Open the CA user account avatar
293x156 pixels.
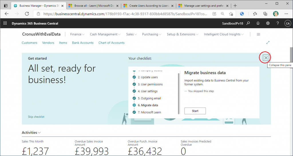pos(287,23)
